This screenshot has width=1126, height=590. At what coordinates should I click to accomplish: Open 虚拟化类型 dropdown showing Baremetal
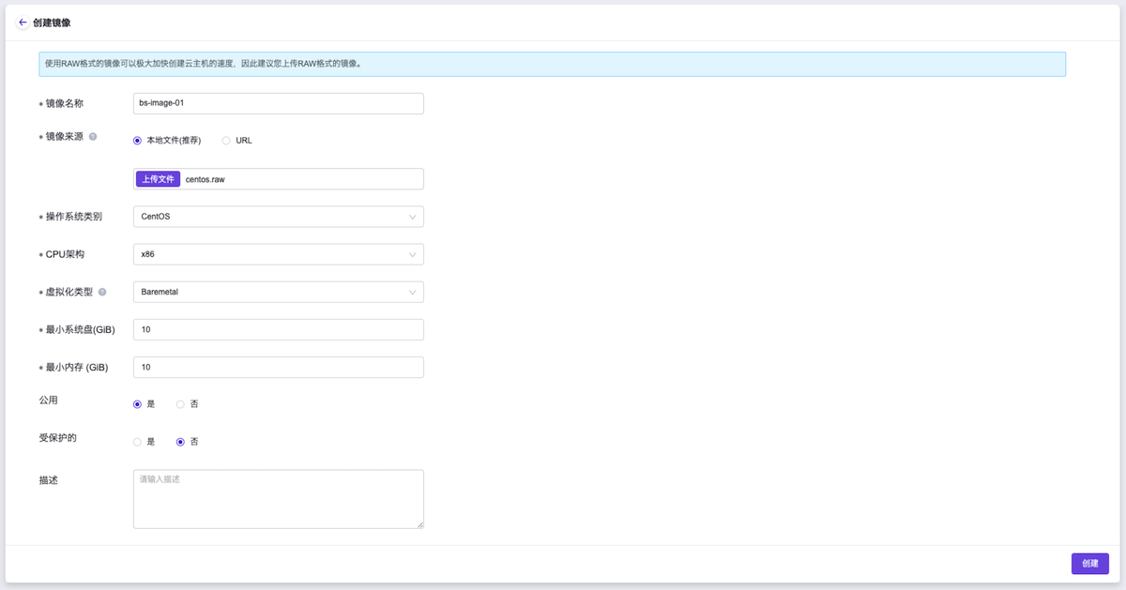tap(279, 292)
